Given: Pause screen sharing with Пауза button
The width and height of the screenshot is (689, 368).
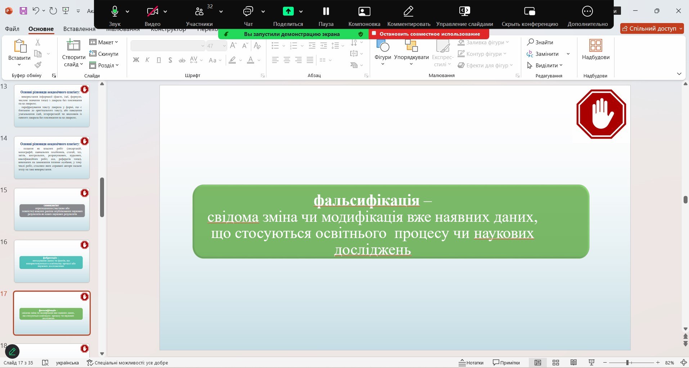Looking at the screenshot, I should pos(326,12).
